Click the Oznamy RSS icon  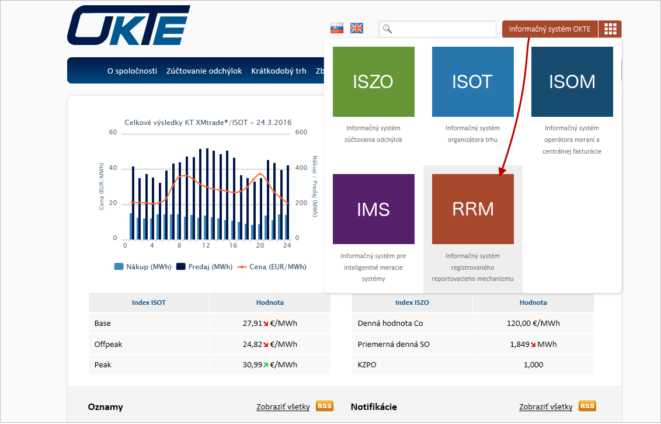click(x=325, y=406)
